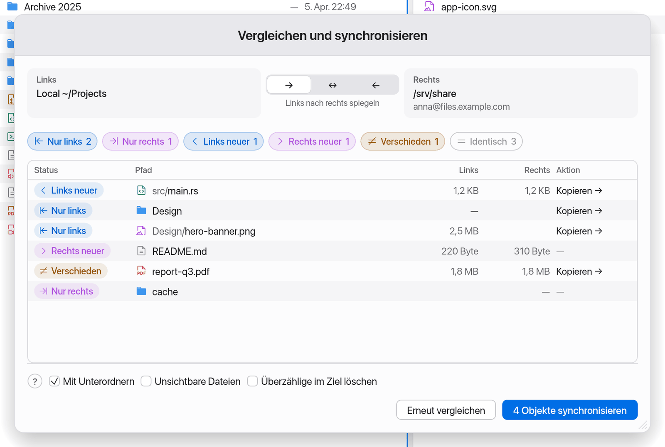Select mirror right-to-left arrow direction
Viewport: 665px width, 447px height.
pyautogui.click(x=376, y=85)
